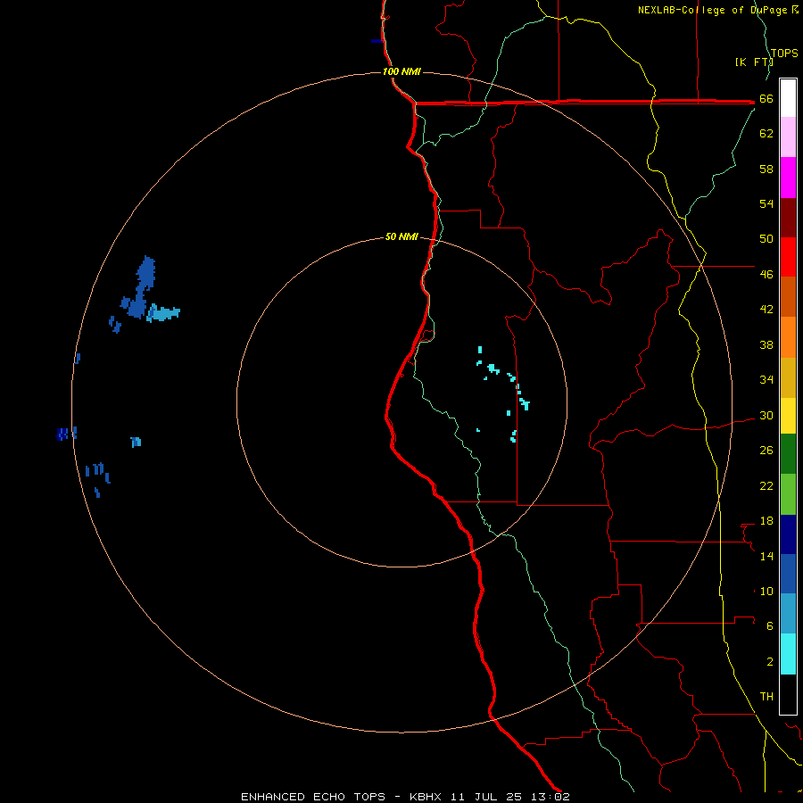This screenshot has width=803, height=803.
Task: Click the 38 legend value
Action: (766, 344)
